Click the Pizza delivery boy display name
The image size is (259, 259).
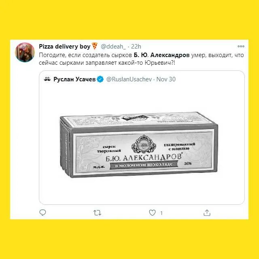(x=65, y=47)
